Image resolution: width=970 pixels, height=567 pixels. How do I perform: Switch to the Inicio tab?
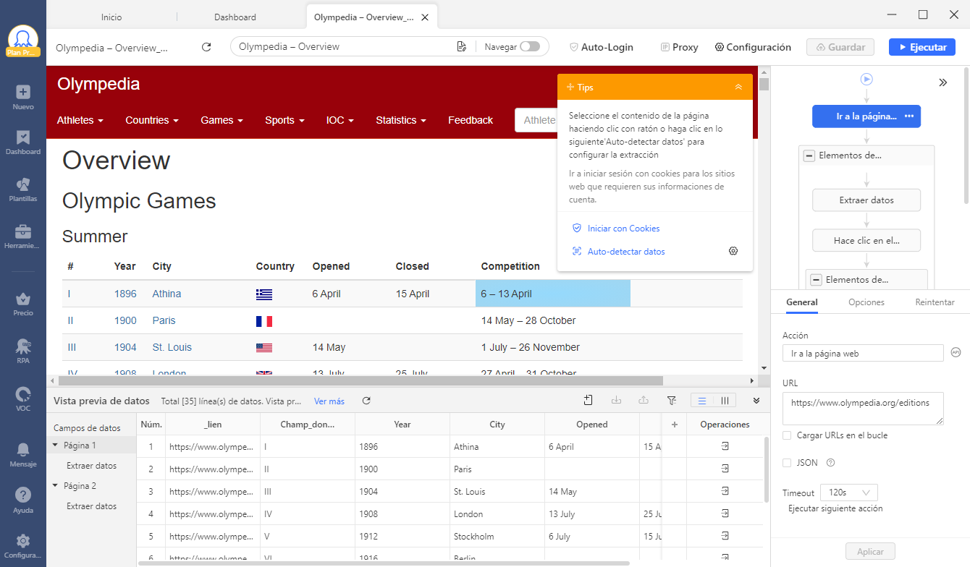111,17
